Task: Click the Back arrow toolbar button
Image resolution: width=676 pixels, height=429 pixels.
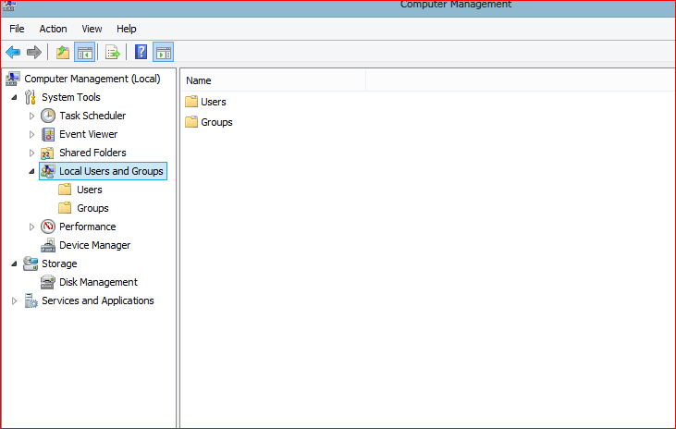Action: tap(13, 53)
